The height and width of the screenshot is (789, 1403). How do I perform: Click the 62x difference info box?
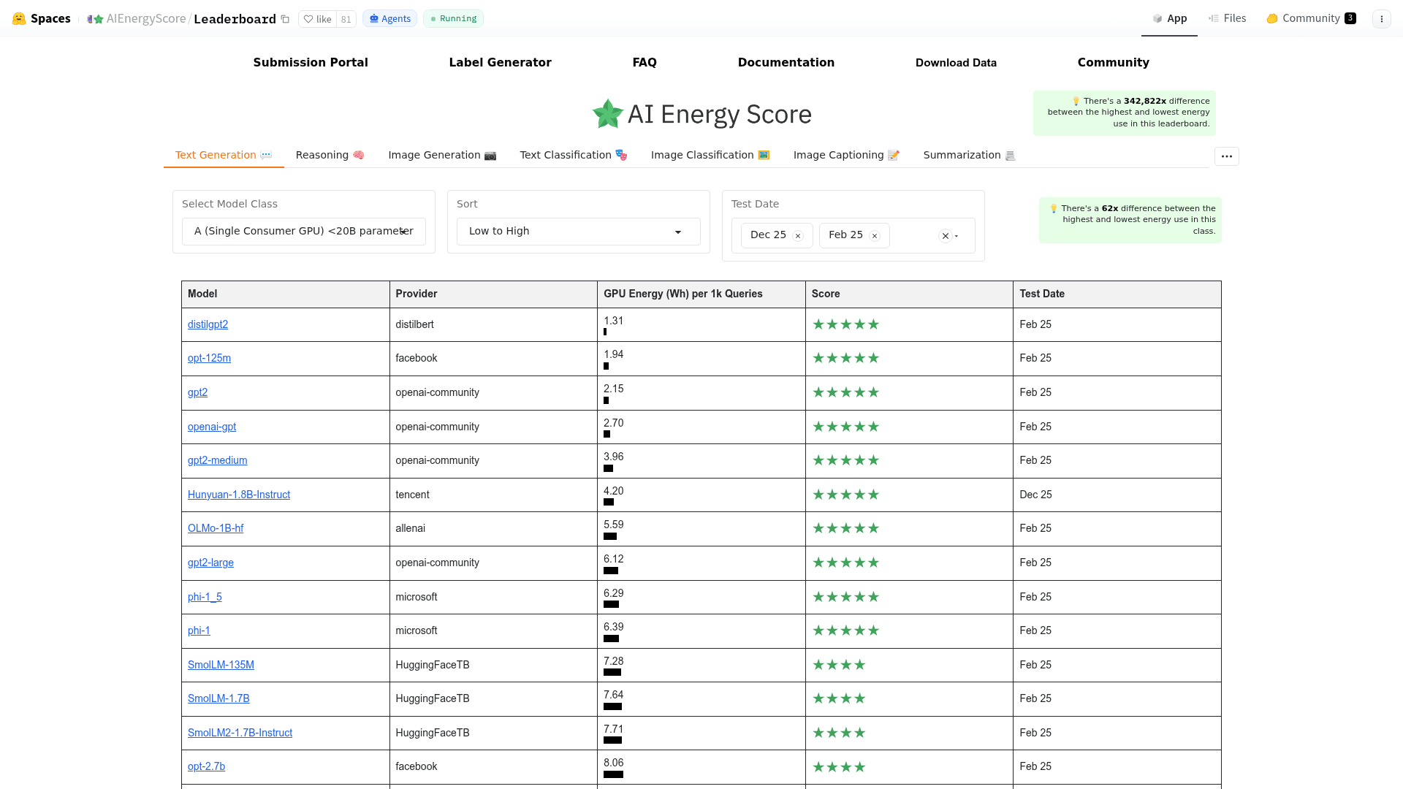click(x=1130, y=220)
